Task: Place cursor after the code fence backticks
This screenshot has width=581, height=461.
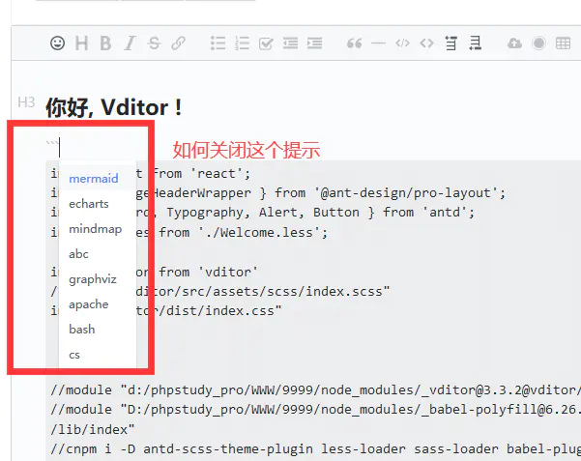Action: (x=60, y=147)
